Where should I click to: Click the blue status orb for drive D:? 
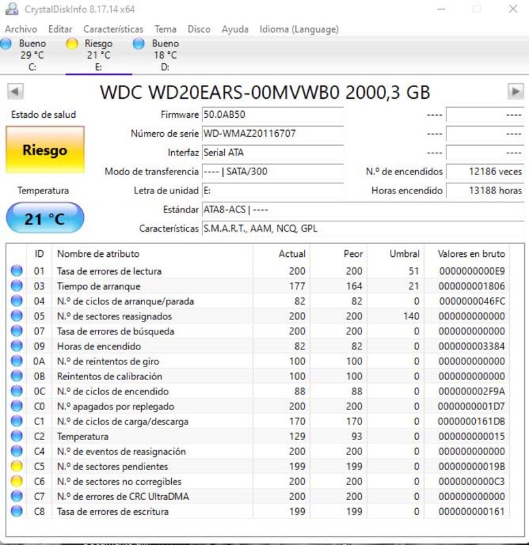click(138, 44)
